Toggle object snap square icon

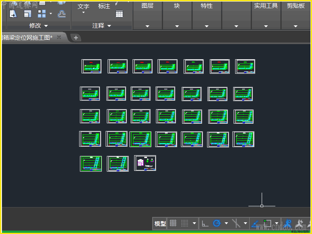pyautogui.click(x=268, y=223)
